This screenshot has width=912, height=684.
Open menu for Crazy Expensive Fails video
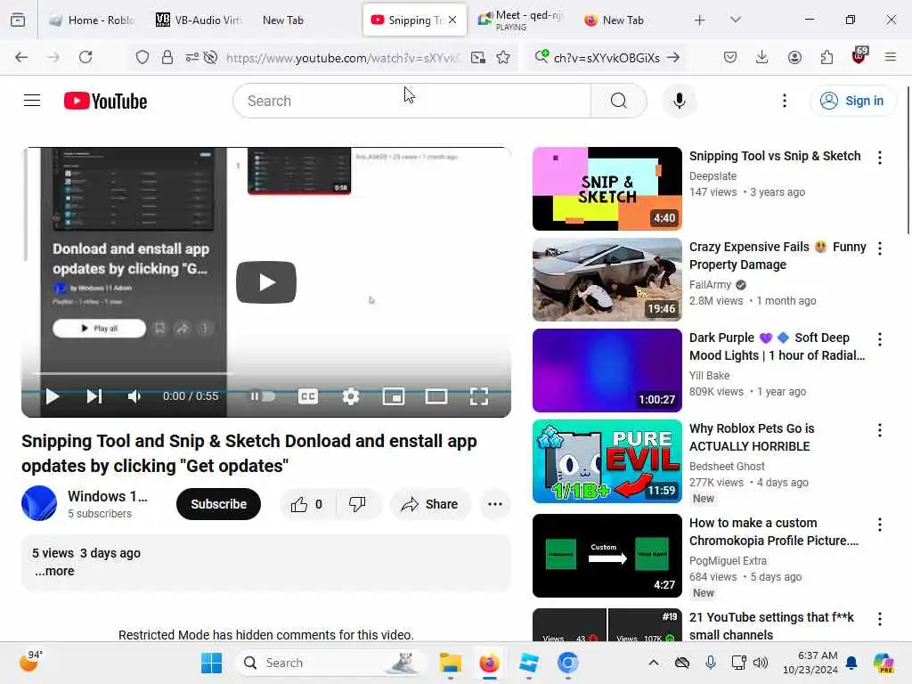coord(879,248)
